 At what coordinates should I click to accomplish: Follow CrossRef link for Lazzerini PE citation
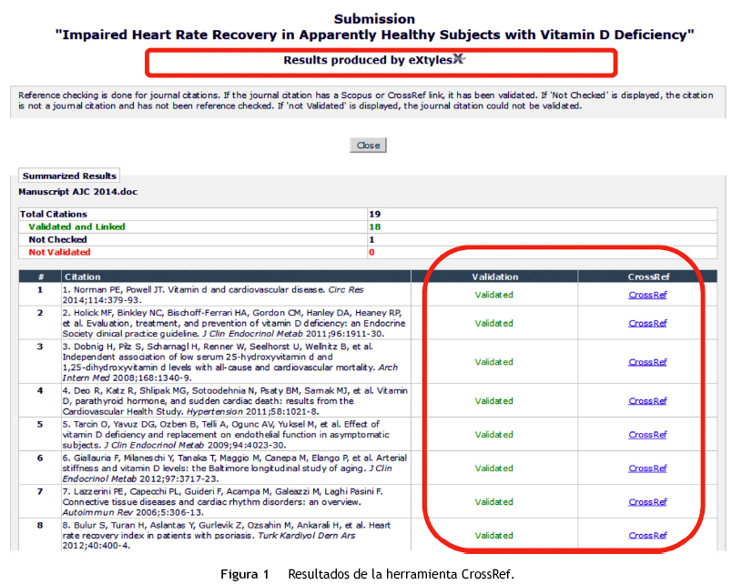pos(647,502)
